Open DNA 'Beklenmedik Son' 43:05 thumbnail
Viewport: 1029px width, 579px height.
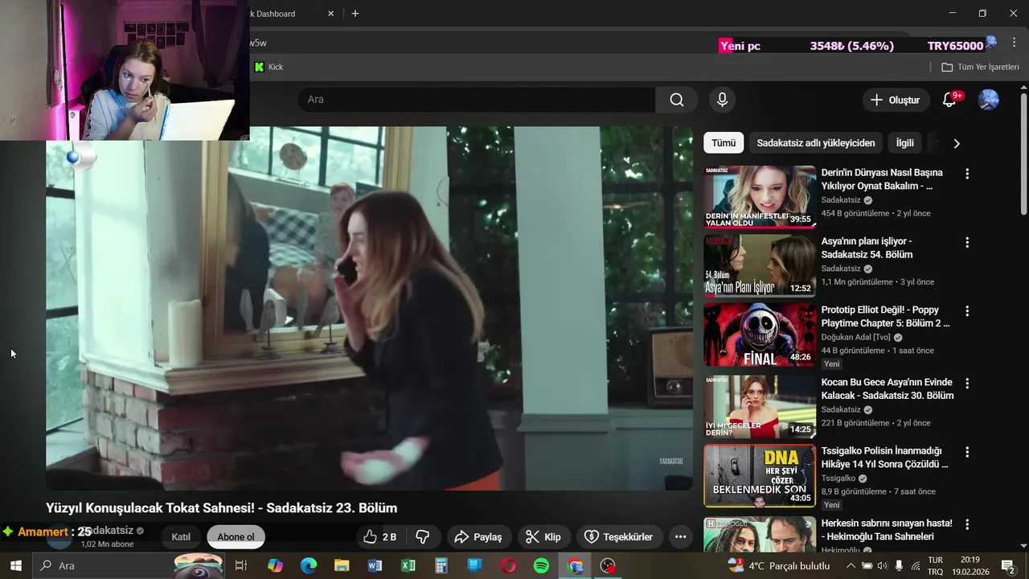click(x=760, y=475)
